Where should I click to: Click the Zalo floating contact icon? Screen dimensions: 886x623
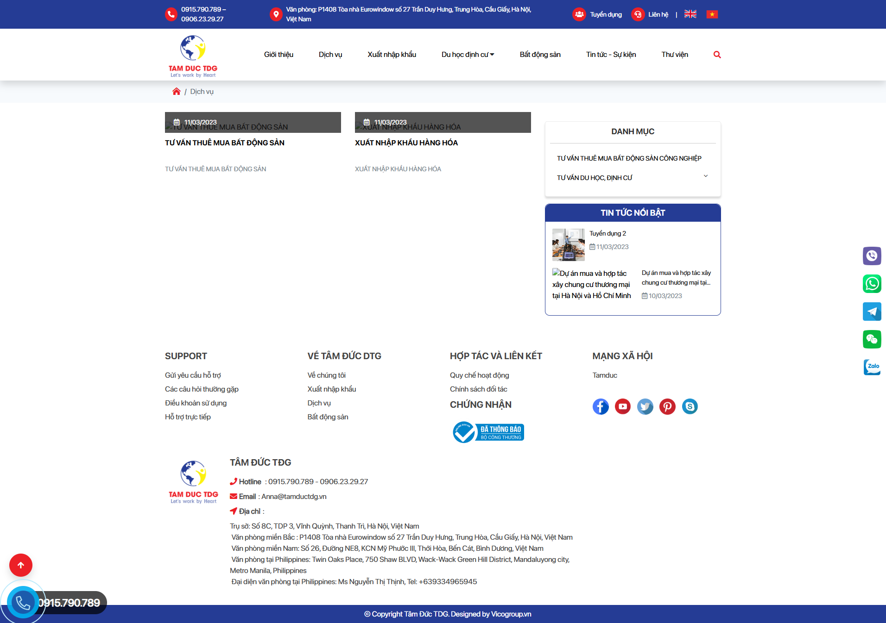click(872, 367)
